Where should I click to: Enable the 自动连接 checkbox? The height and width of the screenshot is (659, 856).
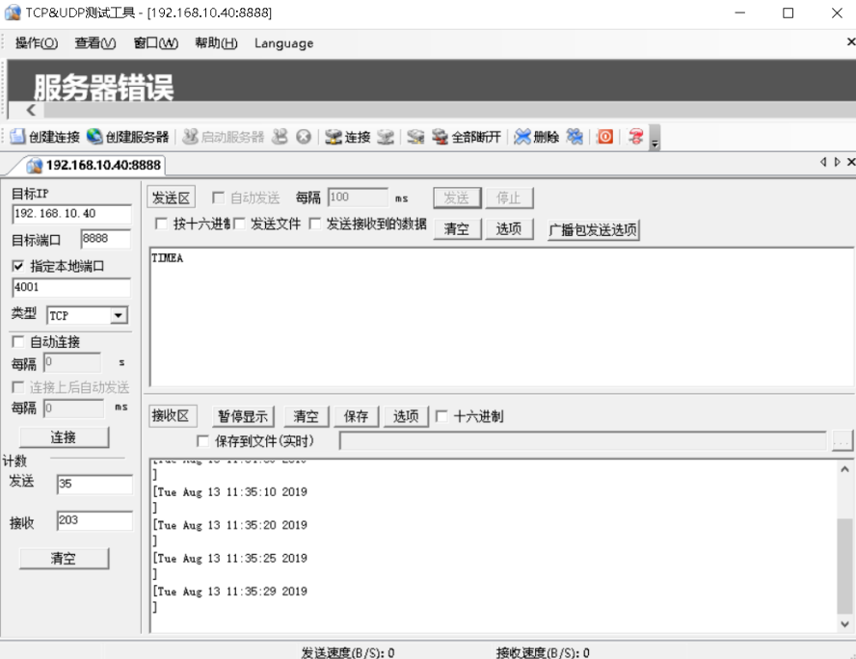(17, 341)
